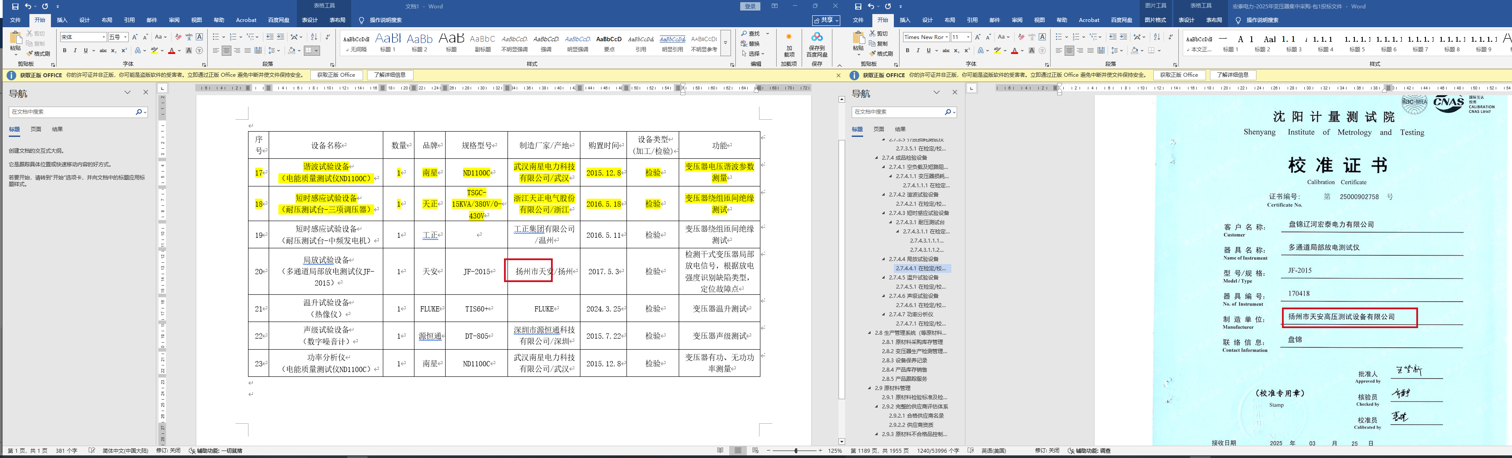Screen dimensions: 1512x458
Task: Toggle Bold in the left window's font group
Action: coord(65,51)
